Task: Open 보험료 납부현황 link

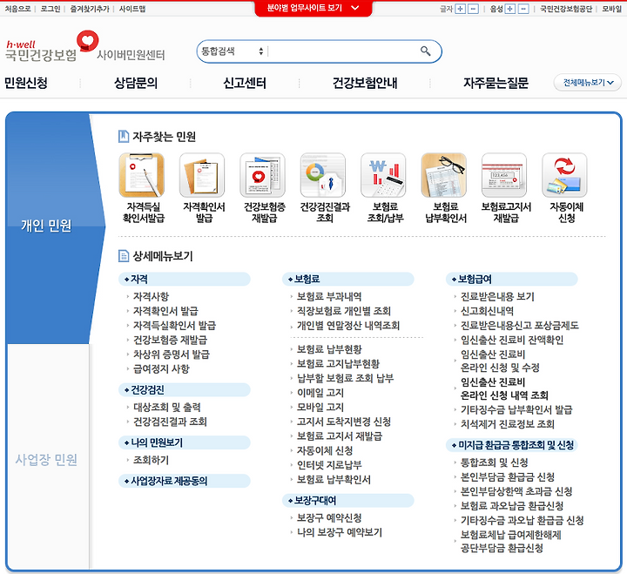Action: coord(329,349)
